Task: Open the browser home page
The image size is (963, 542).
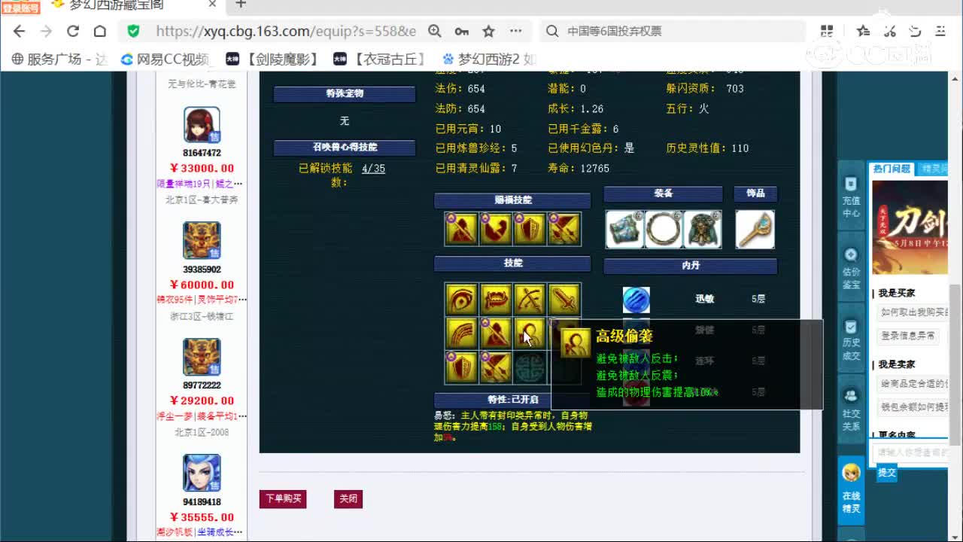Action: 100,31
